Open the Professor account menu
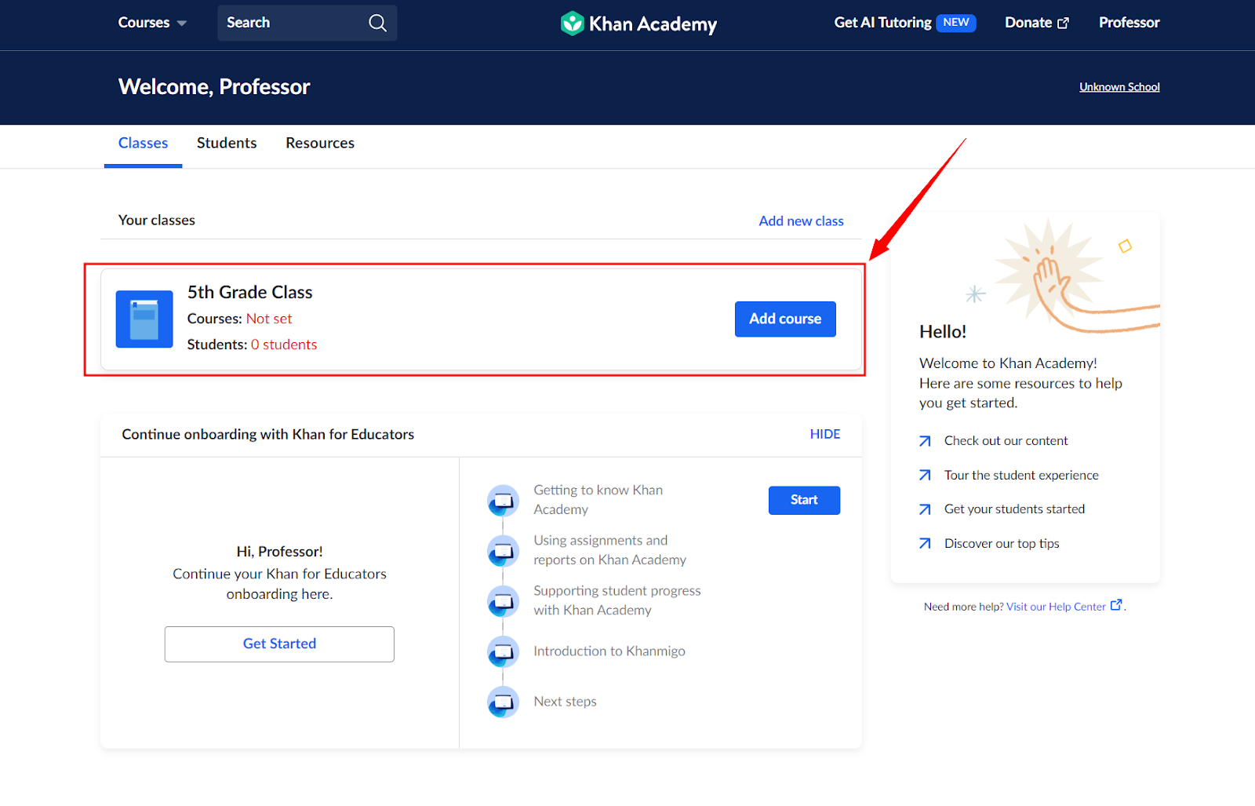 point(1128,23)
